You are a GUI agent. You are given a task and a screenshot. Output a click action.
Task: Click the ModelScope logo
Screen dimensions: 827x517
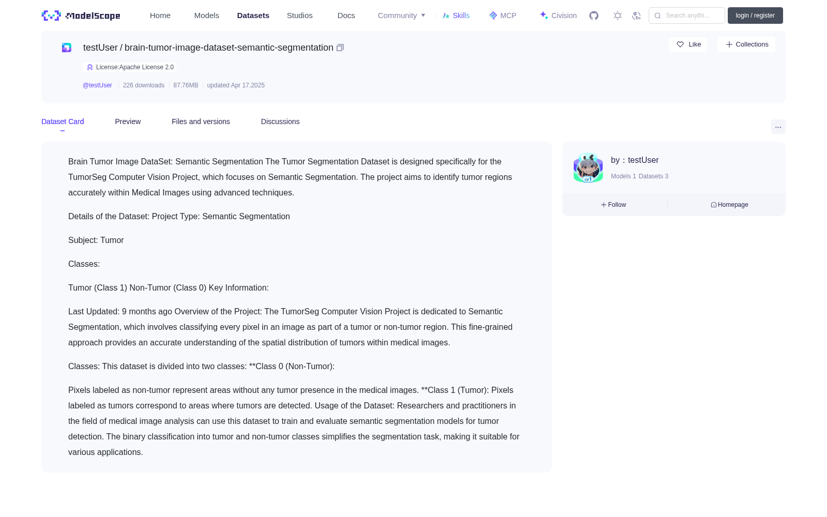(81, 16)
